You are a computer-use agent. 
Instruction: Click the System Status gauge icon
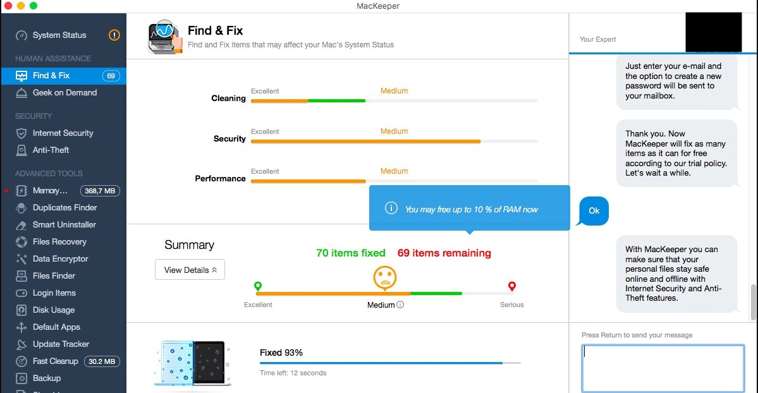pyautogui.click(x=21, y=35)
